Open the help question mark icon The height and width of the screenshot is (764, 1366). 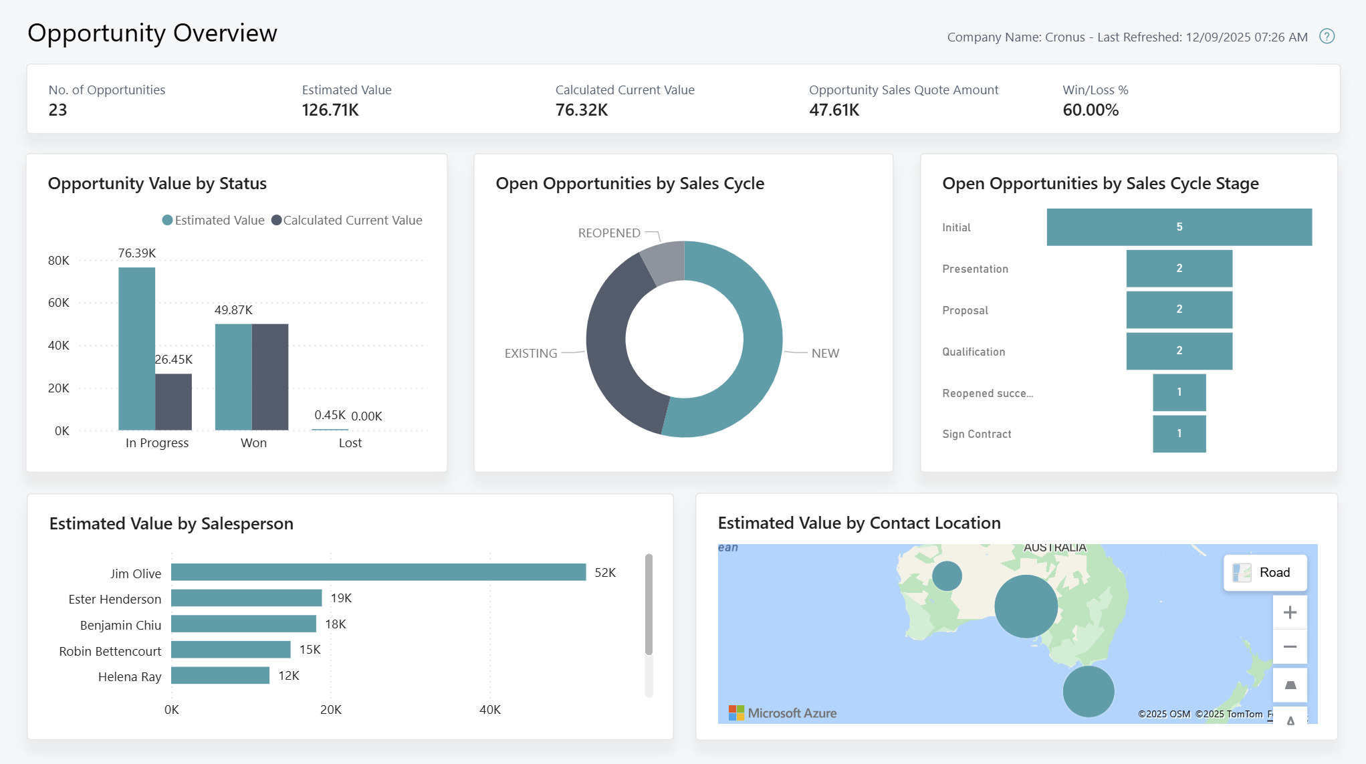point(1327,36)
